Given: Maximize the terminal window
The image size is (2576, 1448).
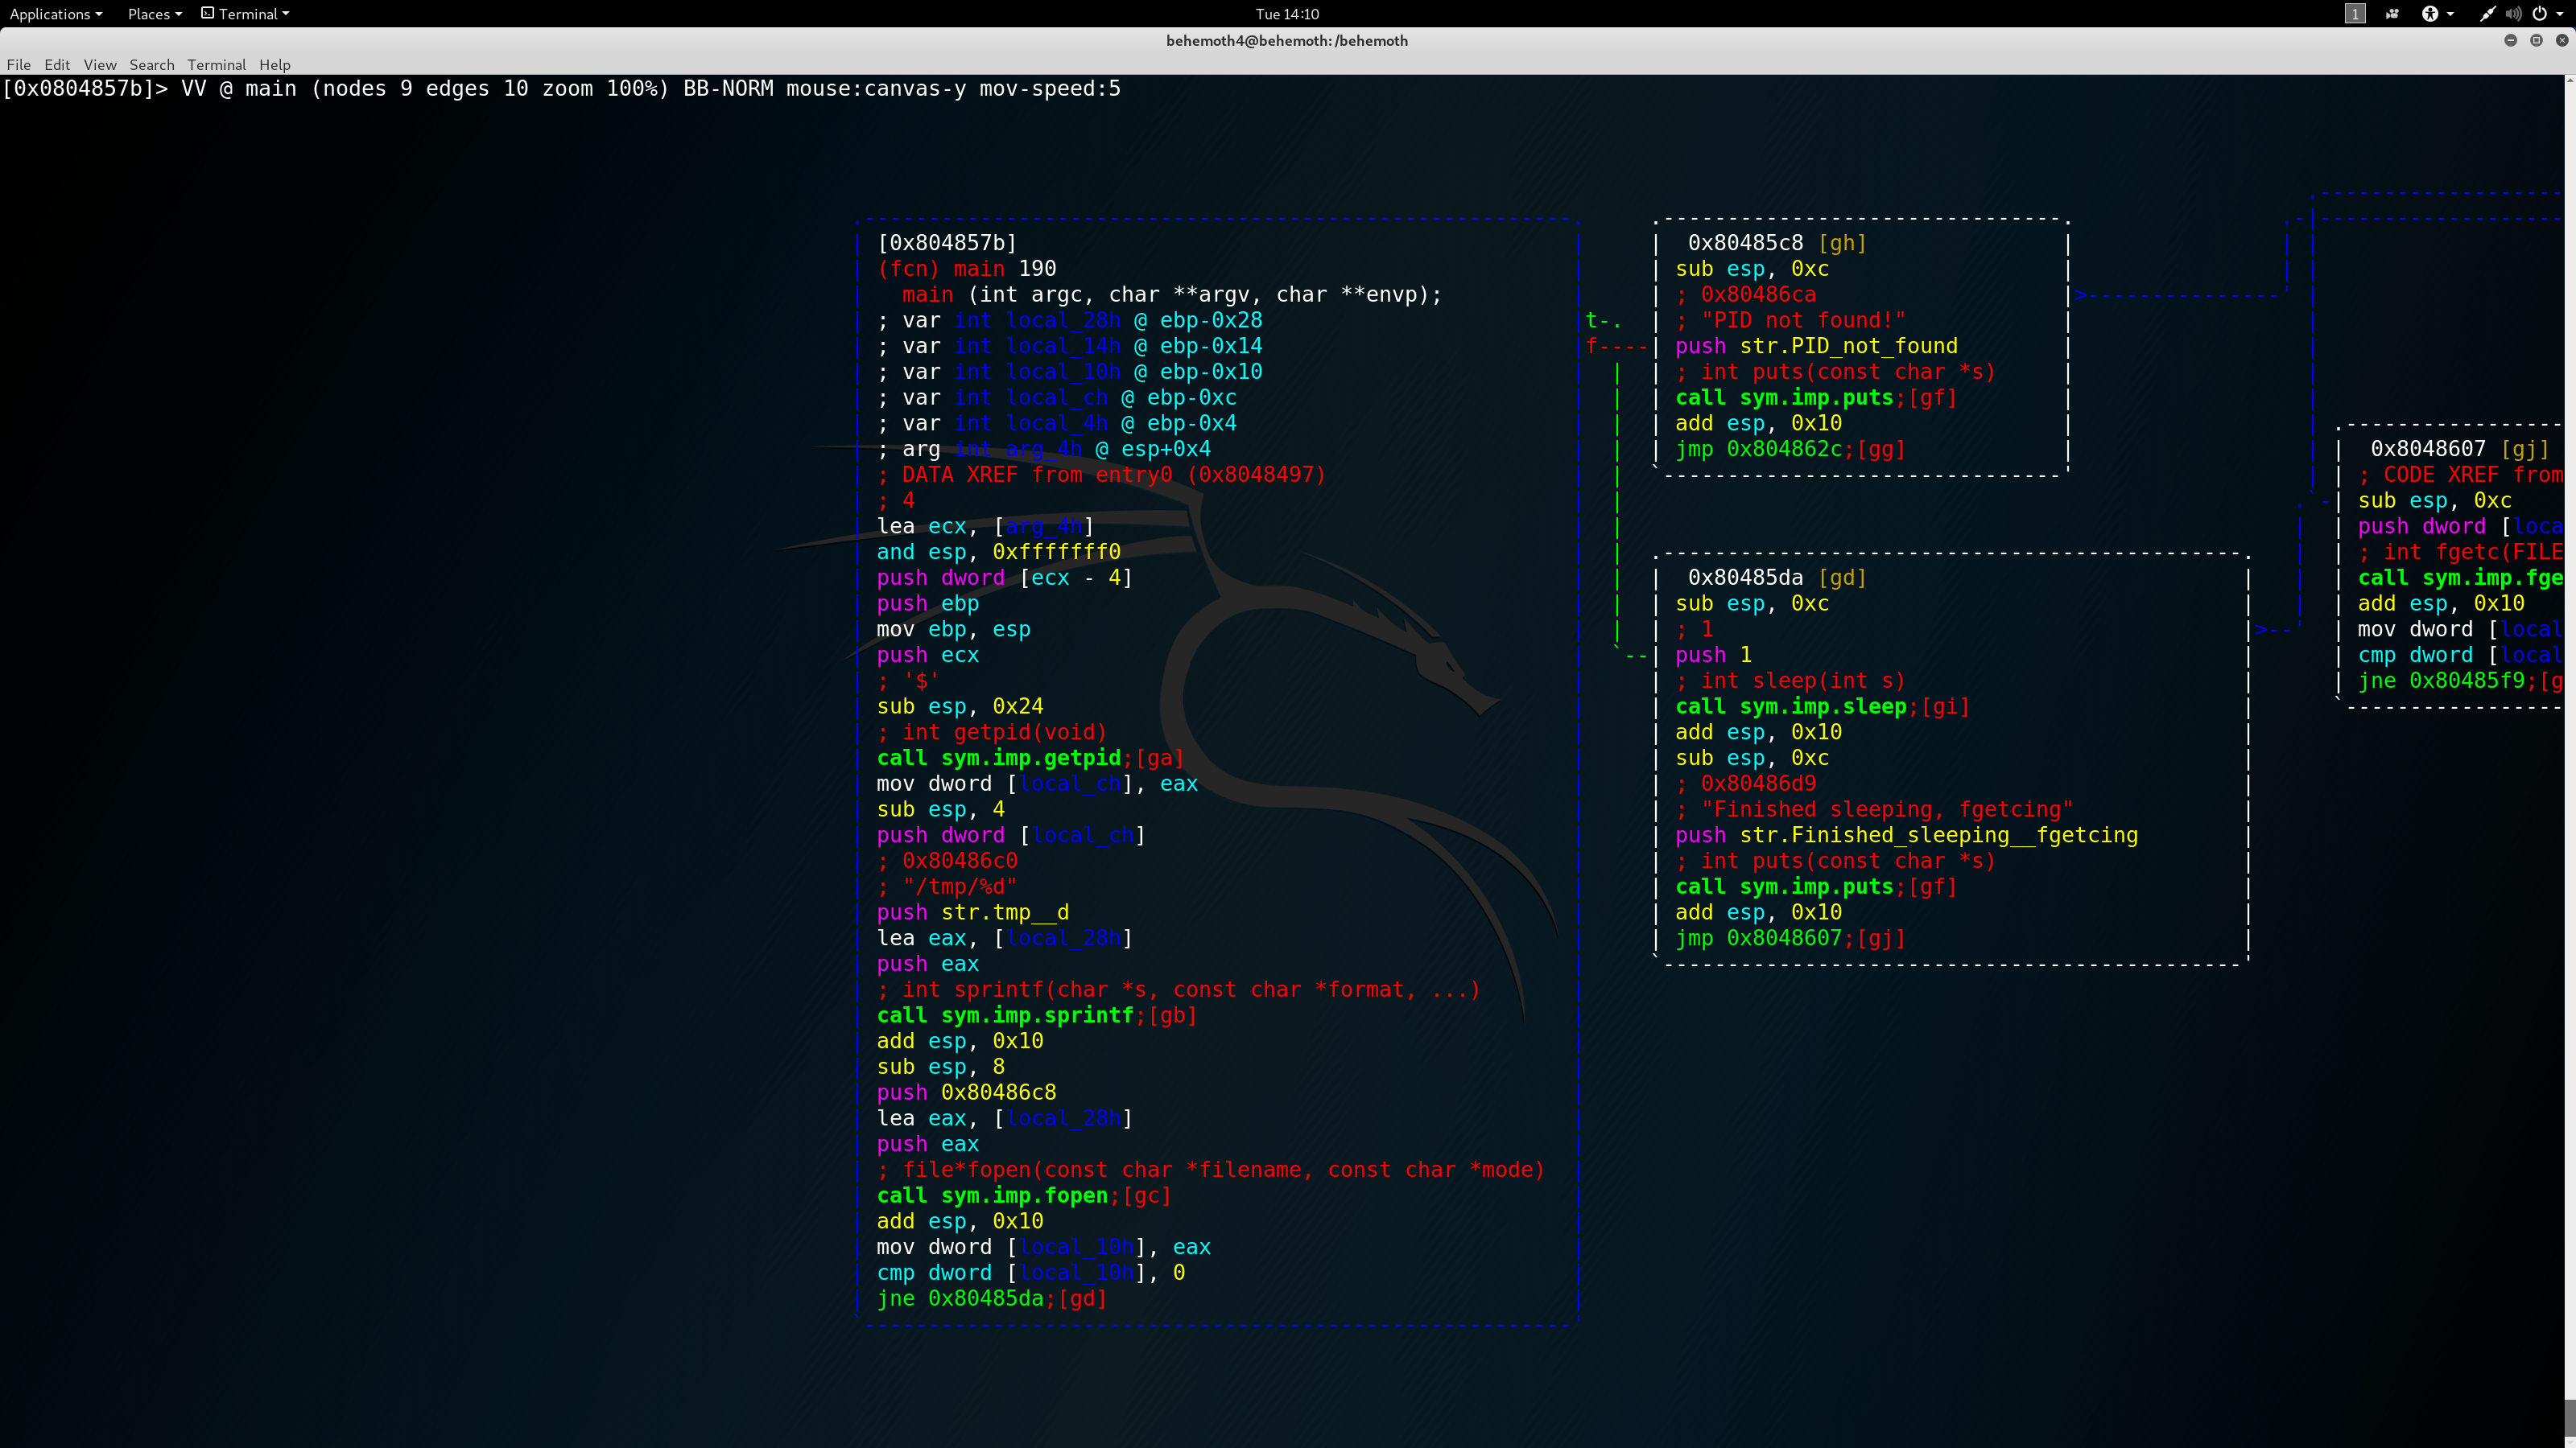Looking at the screenshot, I should (x=2536, y=40).
